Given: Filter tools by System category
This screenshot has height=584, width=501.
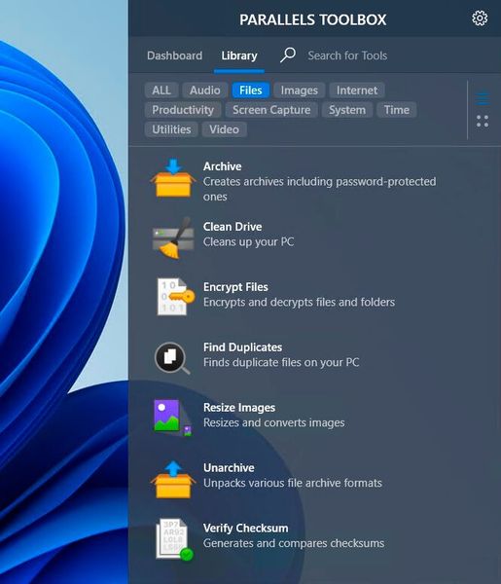Looking at the screenshot, I should coord(347,110).
